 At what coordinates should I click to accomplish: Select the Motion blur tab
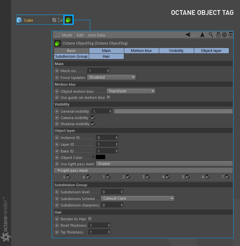pyautogui.click(x=141, y=51)
